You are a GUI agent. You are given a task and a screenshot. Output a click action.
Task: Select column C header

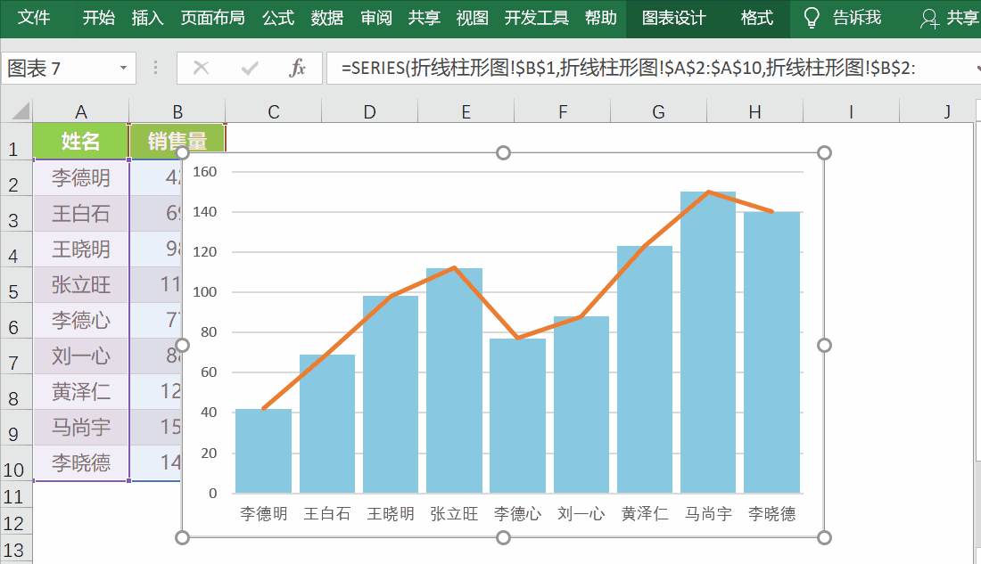point(274,112)
